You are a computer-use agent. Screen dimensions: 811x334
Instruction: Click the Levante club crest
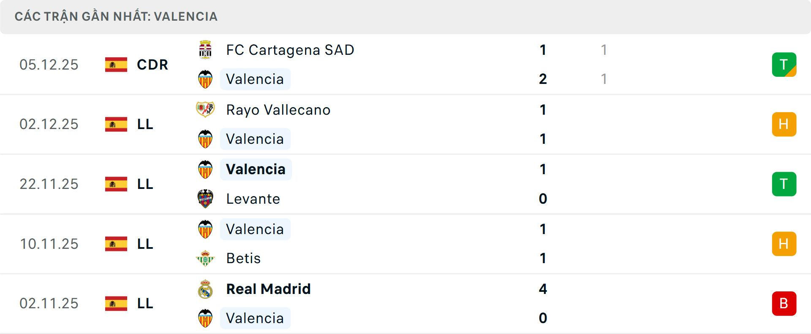click(x=205, y=199)
